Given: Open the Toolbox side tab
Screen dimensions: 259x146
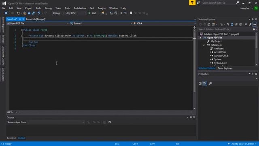Looking at the screenshot, I should [3, 39].
